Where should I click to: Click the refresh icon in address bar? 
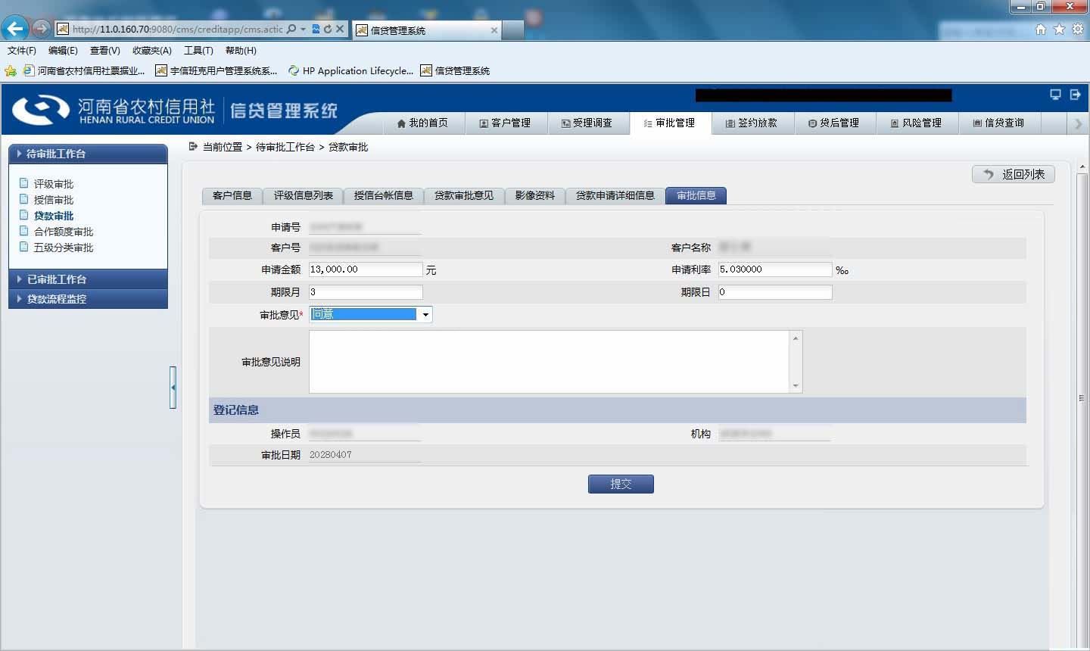pyautogui.click(x=328, y=29)
